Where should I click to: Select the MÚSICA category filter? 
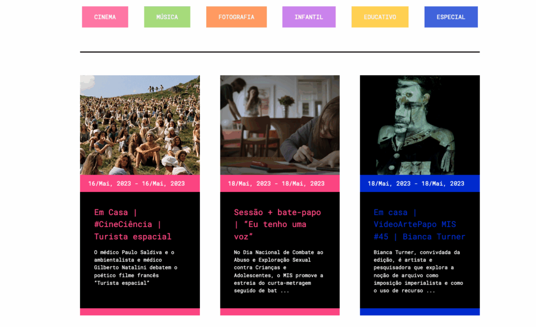[167, 17]
